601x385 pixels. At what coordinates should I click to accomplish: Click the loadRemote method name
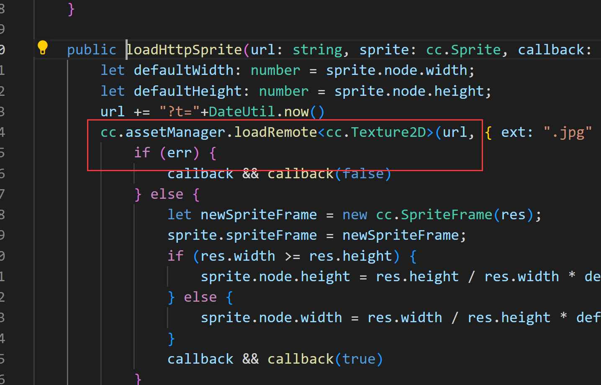275,132
